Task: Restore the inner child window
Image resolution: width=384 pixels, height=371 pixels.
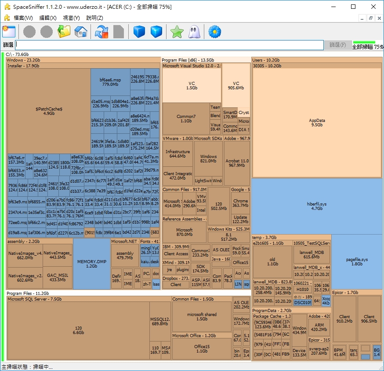Action: 370,18
